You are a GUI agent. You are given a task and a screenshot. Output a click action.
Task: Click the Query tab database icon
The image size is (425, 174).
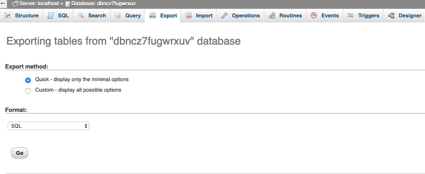(118, 15)
